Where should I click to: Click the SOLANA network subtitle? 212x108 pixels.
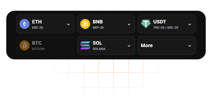99,49
